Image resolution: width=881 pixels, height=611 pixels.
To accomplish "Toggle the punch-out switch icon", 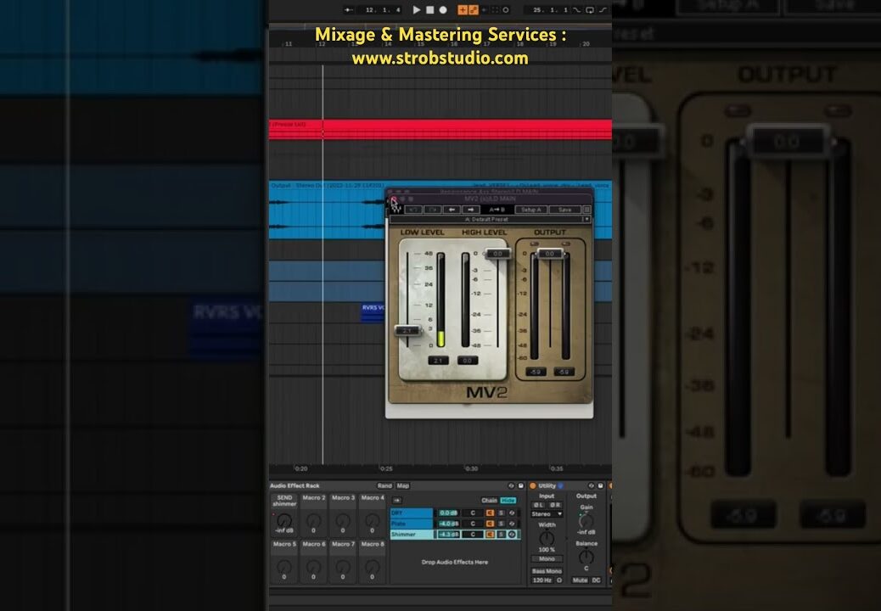I will (x=603, y=9).
